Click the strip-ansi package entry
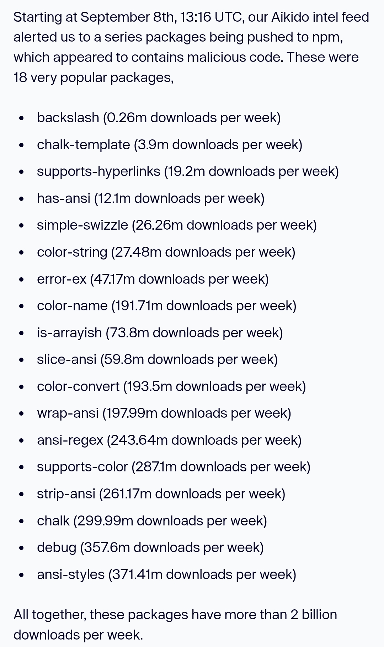The image size is (384, 647). [x=161, y=494]
